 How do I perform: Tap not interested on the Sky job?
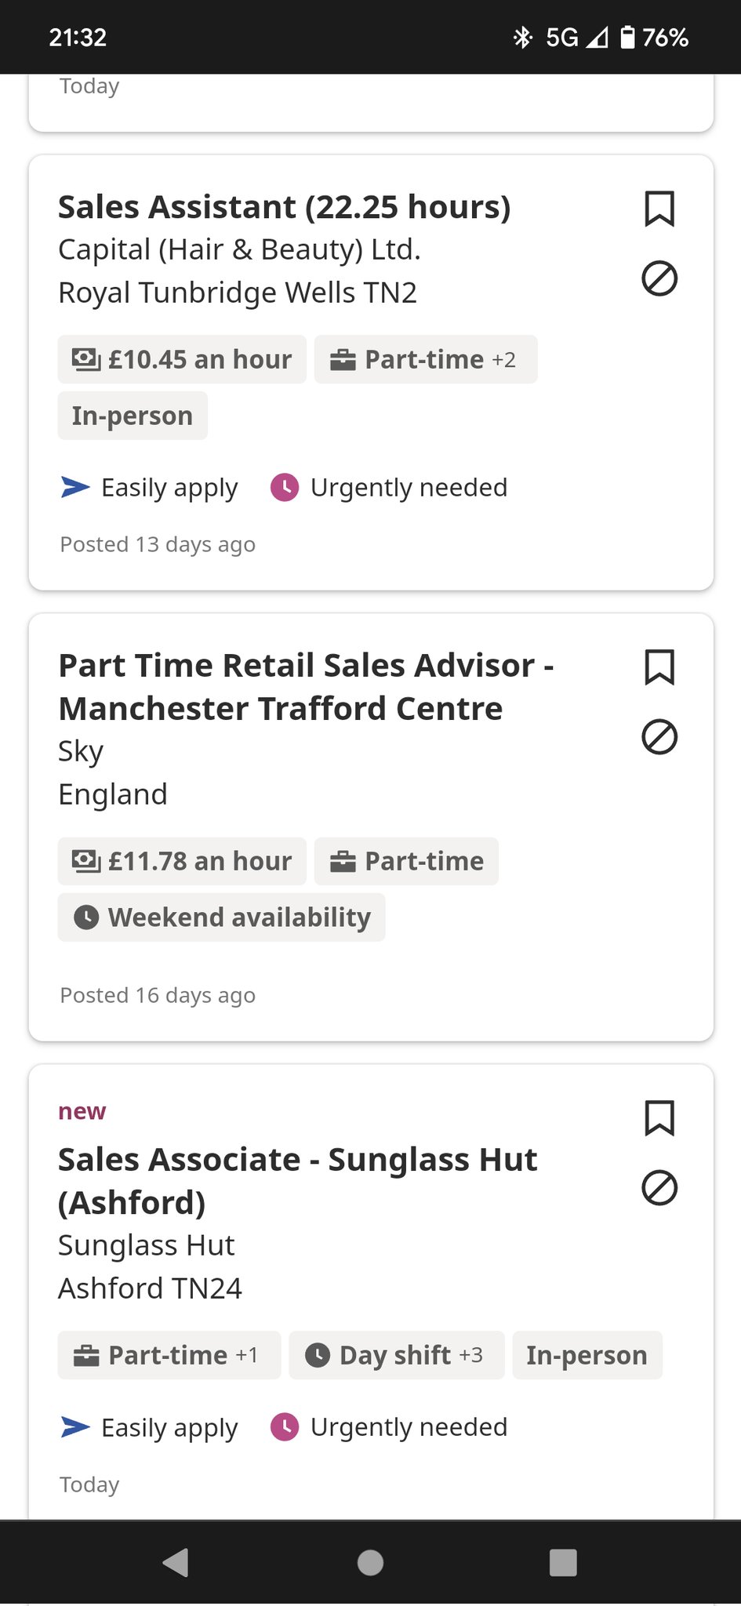tap(659, 737)
